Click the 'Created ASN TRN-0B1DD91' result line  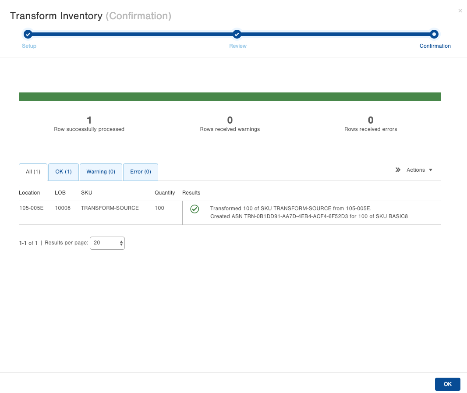pos(309,216)
